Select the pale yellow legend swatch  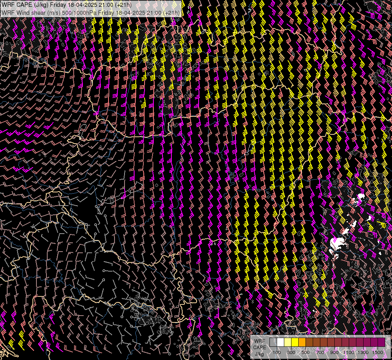tap(288, 342)
